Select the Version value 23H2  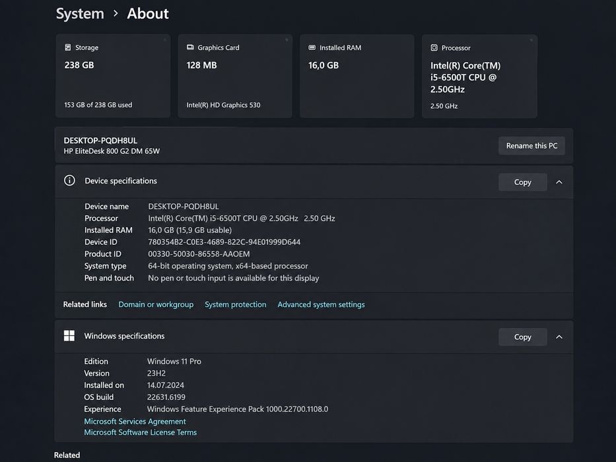pos(156,373)
